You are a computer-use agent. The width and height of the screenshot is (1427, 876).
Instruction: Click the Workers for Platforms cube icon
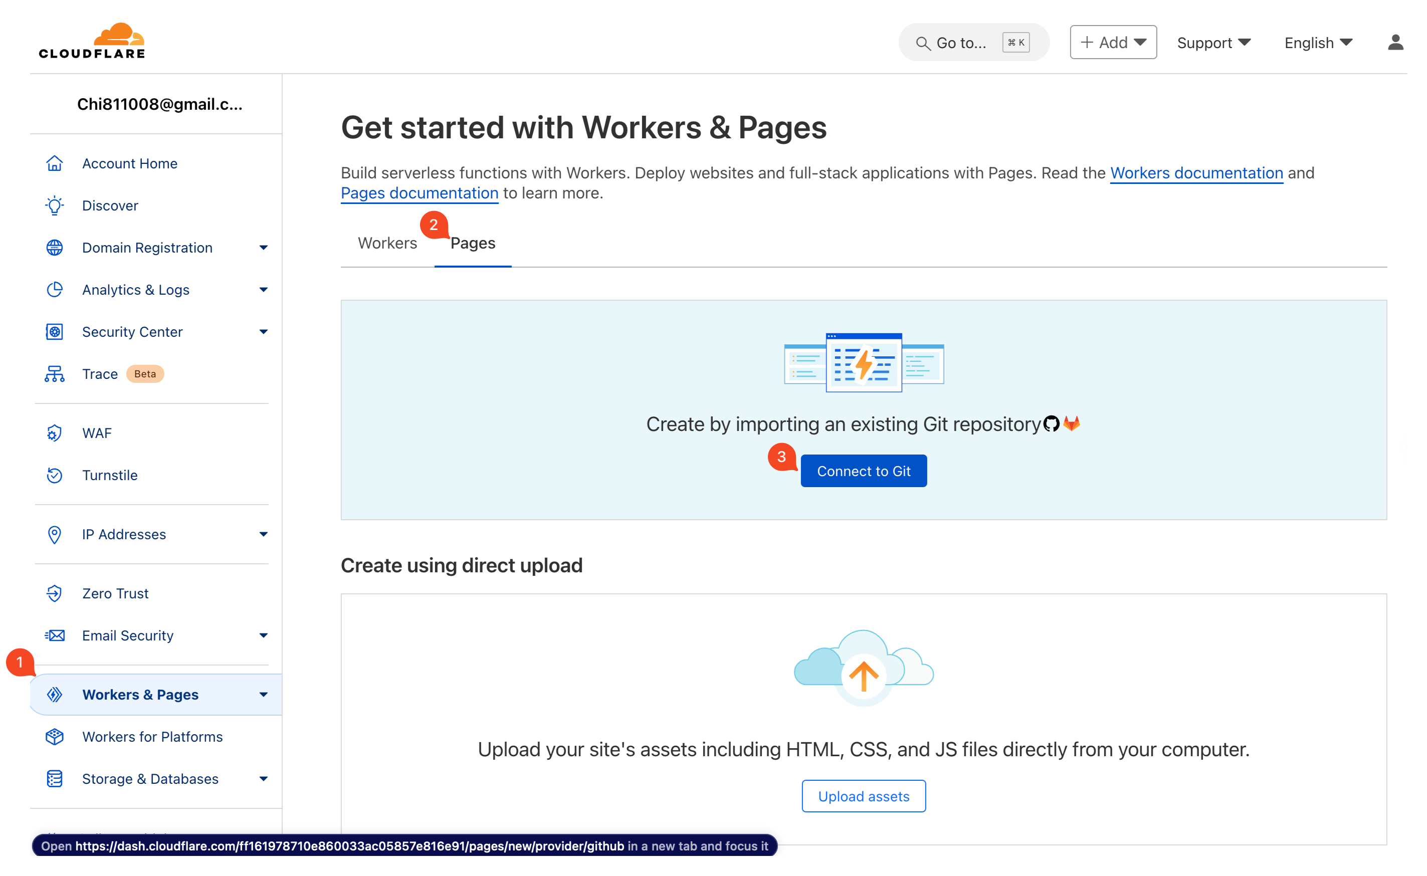click(55, 737)
